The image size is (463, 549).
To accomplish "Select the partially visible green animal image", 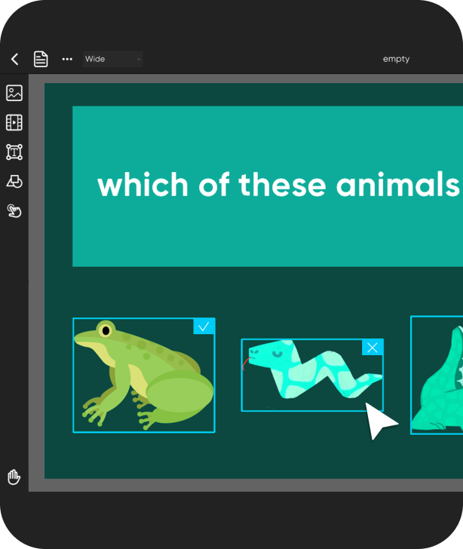I will coord(437,375).
